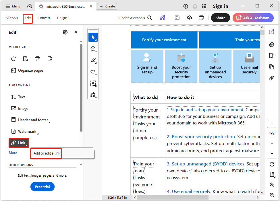Switch to the Convert tab

[x=44, y=18]
